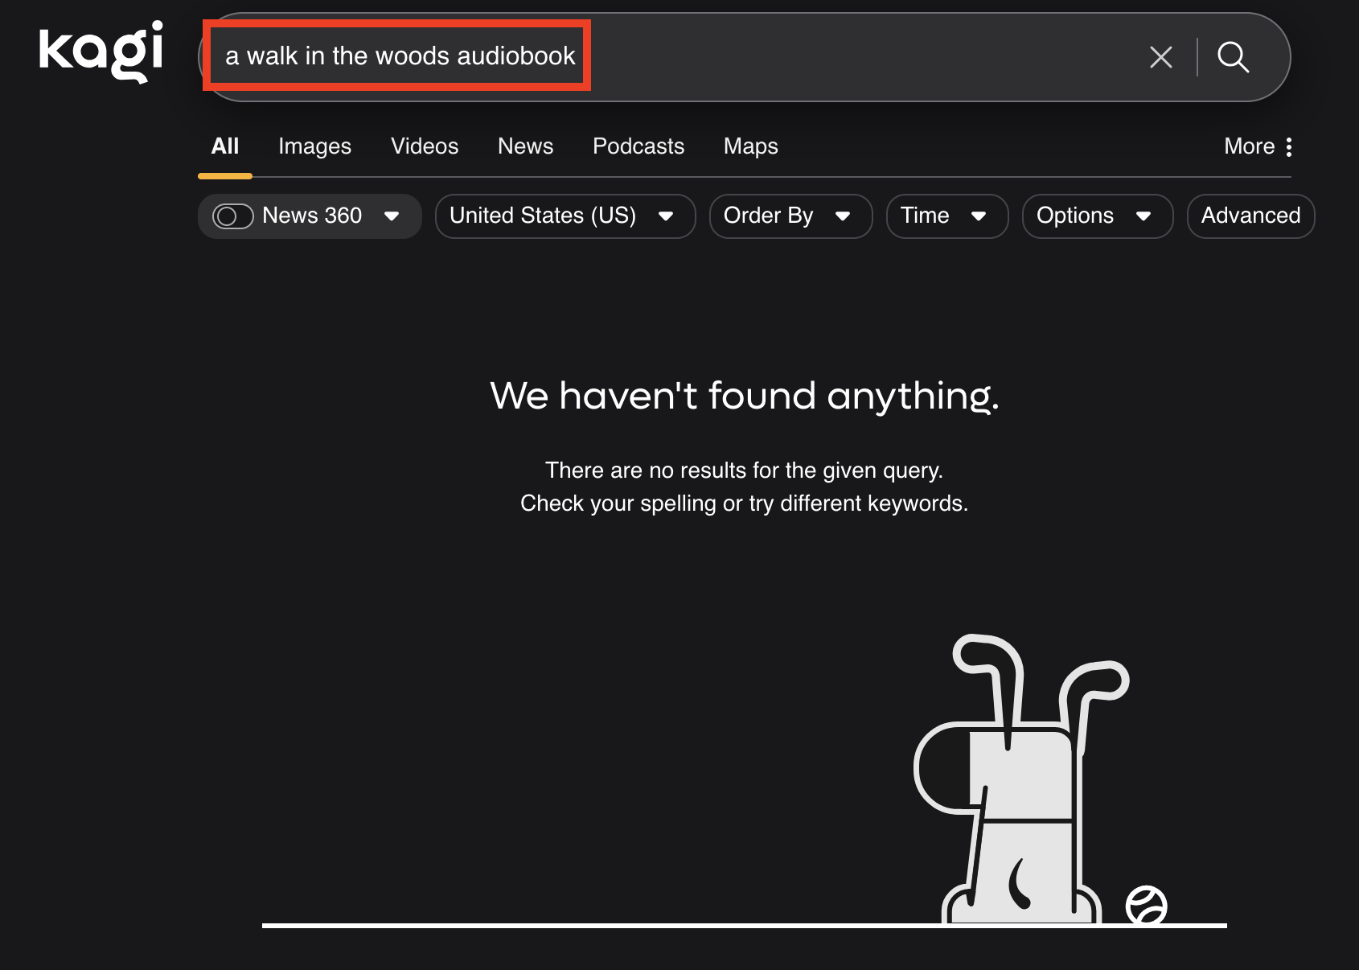Expand the Time filter dropdown

pos(946,216)
